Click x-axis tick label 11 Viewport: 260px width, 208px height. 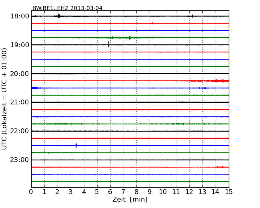click(176, 192)
